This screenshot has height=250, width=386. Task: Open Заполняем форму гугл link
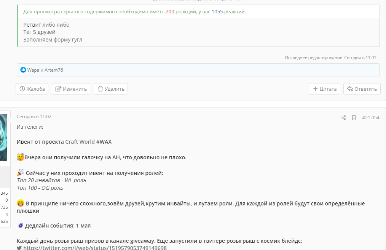[x=53, y=40]
